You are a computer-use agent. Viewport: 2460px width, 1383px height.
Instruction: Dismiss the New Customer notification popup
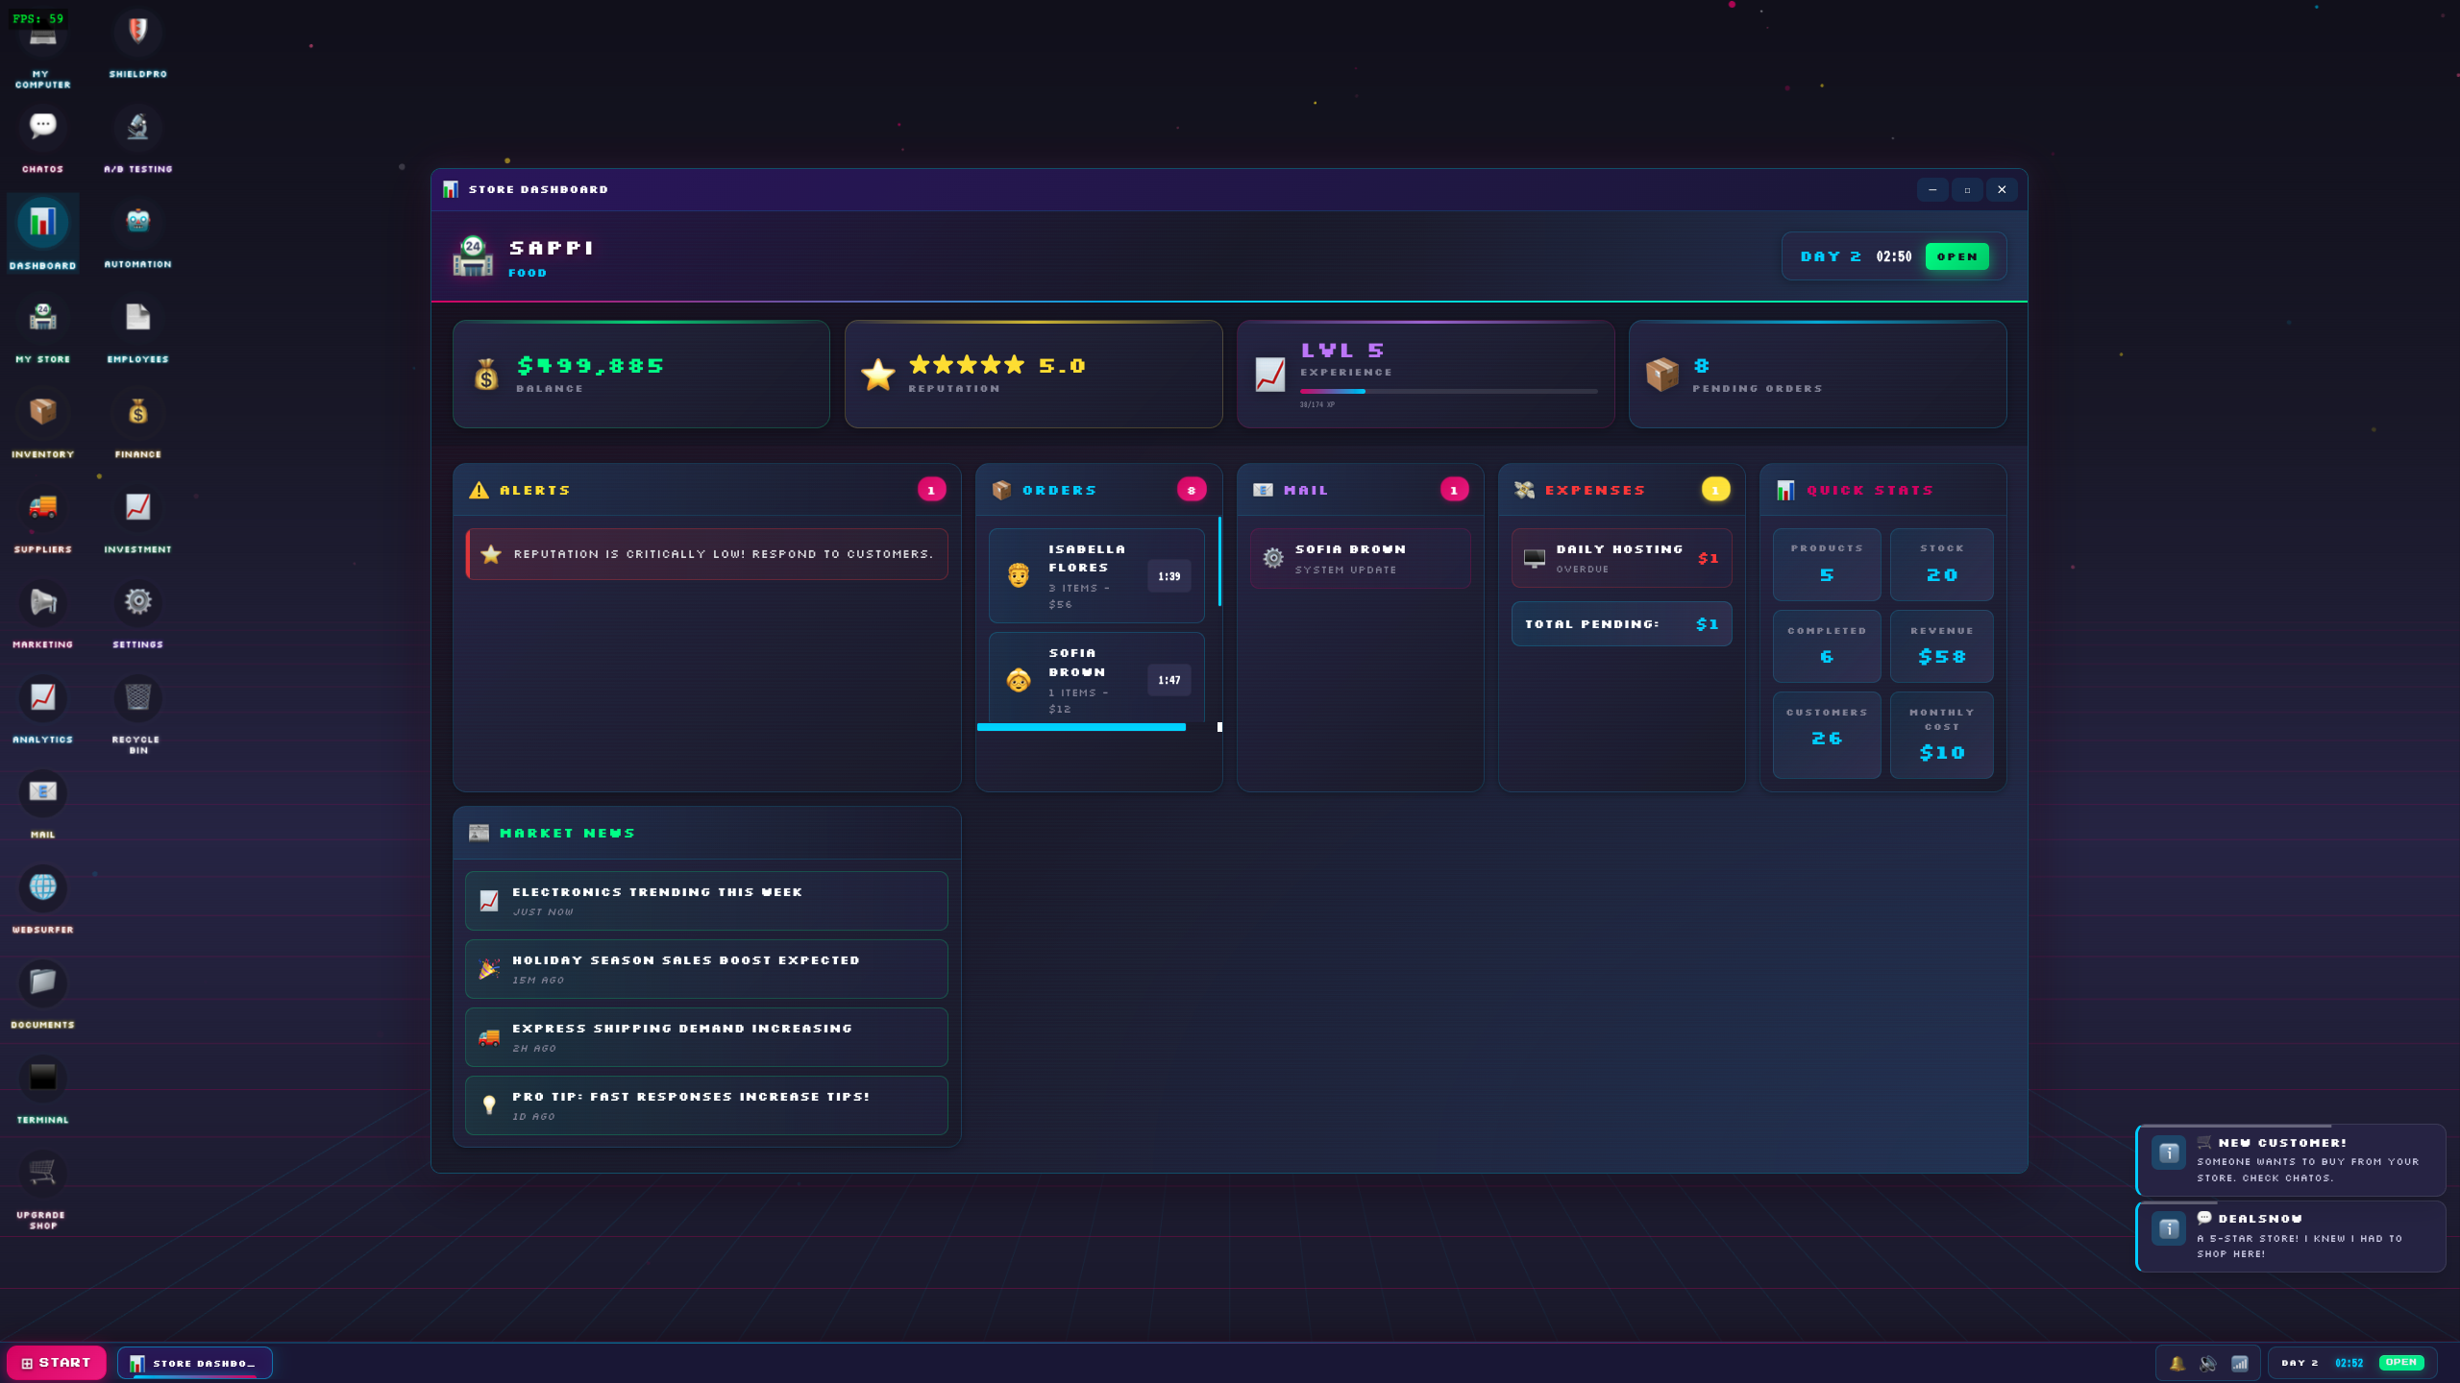click(x=2290, y=1159)
